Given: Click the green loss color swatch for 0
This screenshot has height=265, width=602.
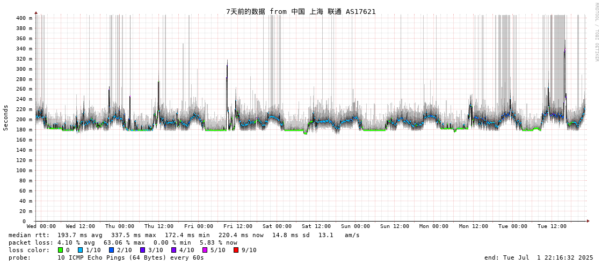Looking at the screenshot, I should pos(60,250).
